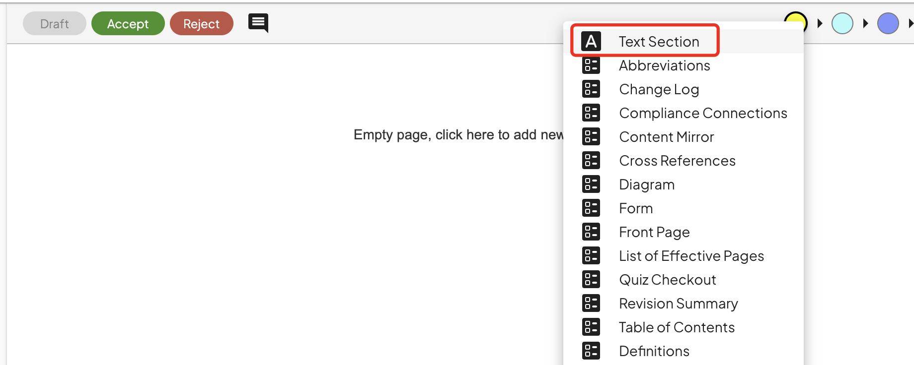Open the comment bubble icon in the toolbar
The width and height of the screenshot is (914, 365).
(x=257, y=22)
